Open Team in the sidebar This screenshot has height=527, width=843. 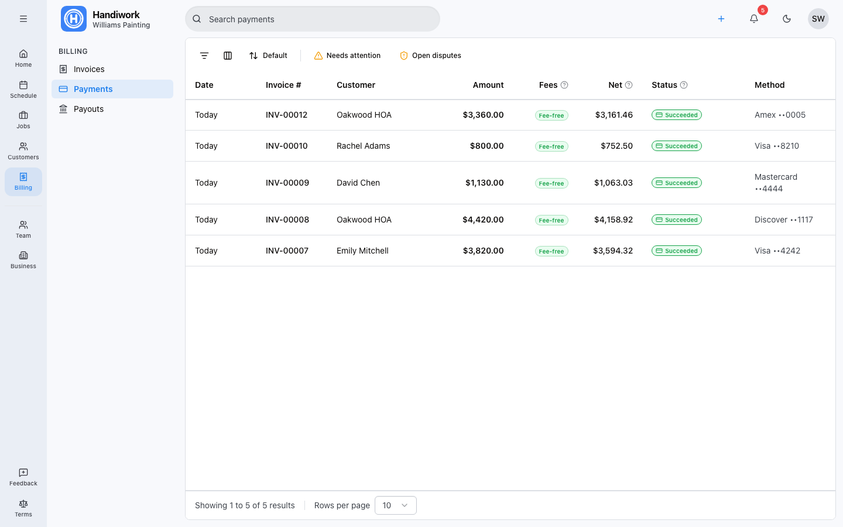[23, 230]
